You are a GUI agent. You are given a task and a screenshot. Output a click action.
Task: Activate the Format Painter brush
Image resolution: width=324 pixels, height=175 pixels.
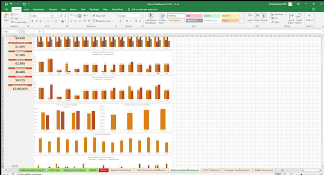[x=19, y=22]
